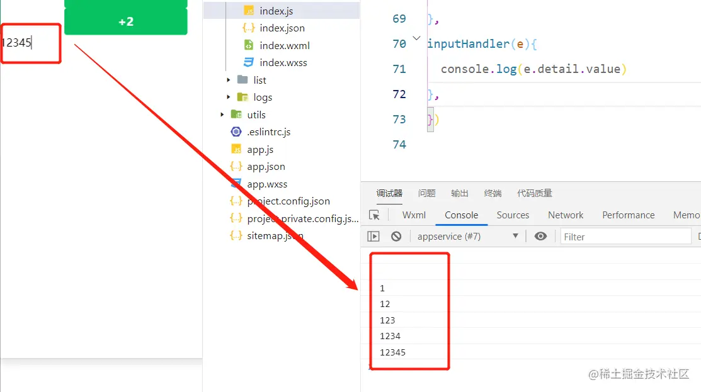Open the Sources devtools tab
701x392 pixels.
[513, 215]
